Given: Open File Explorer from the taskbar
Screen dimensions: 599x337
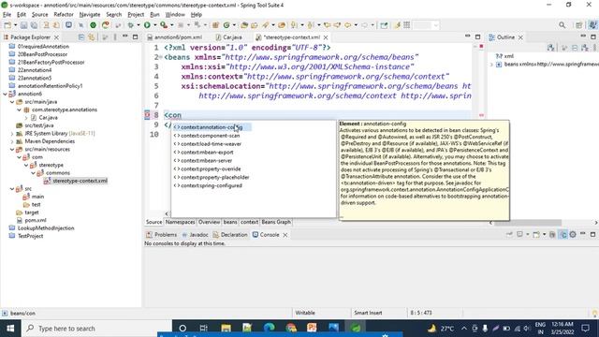Looking at the screenshot, I should coord(226,329).
